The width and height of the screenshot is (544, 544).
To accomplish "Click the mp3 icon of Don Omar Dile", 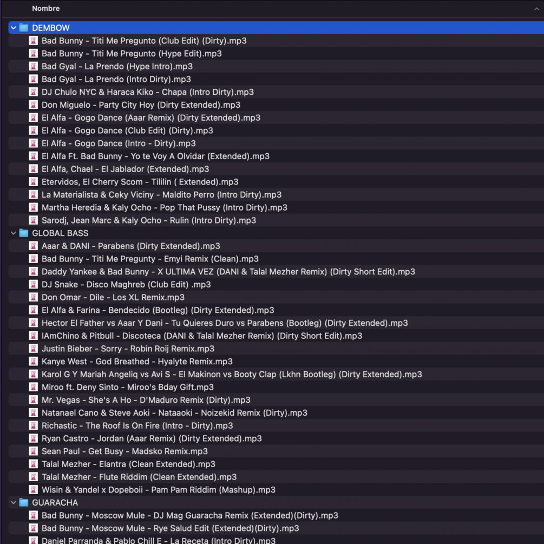I will (34, 297).
